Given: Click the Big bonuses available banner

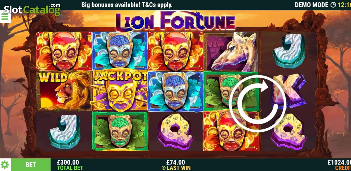Looking at the screenshot, I should pyautogui.click(x=127, y=5).
